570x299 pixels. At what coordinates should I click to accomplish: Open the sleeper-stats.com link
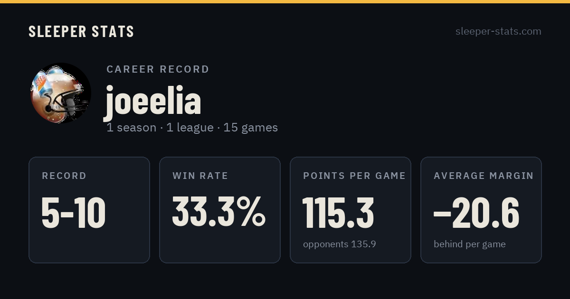(498, 31)
